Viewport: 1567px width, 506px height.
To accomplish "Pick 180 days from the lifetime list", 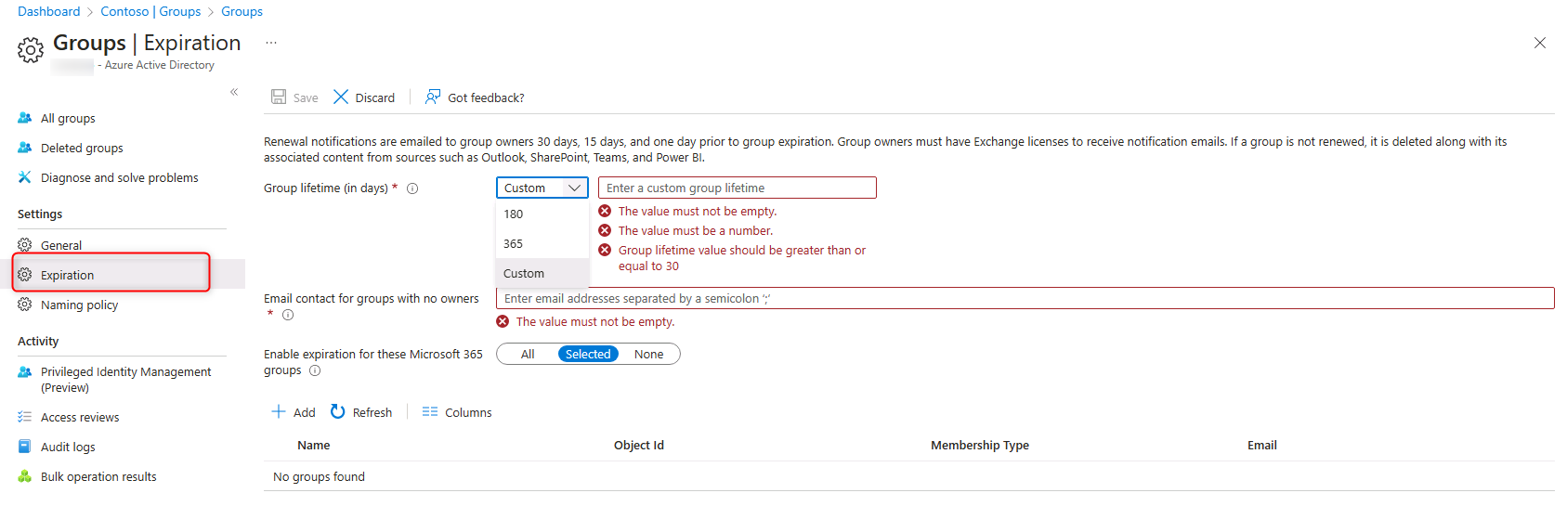I will (514, 214).
